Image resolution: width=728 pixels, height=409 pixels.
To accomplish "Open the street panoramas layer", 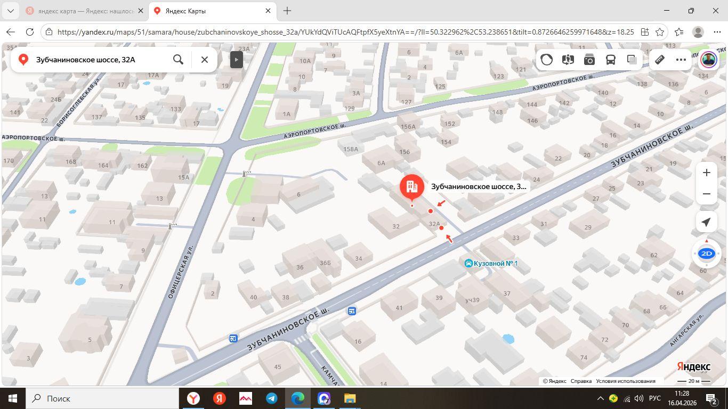I will [568, 60].
